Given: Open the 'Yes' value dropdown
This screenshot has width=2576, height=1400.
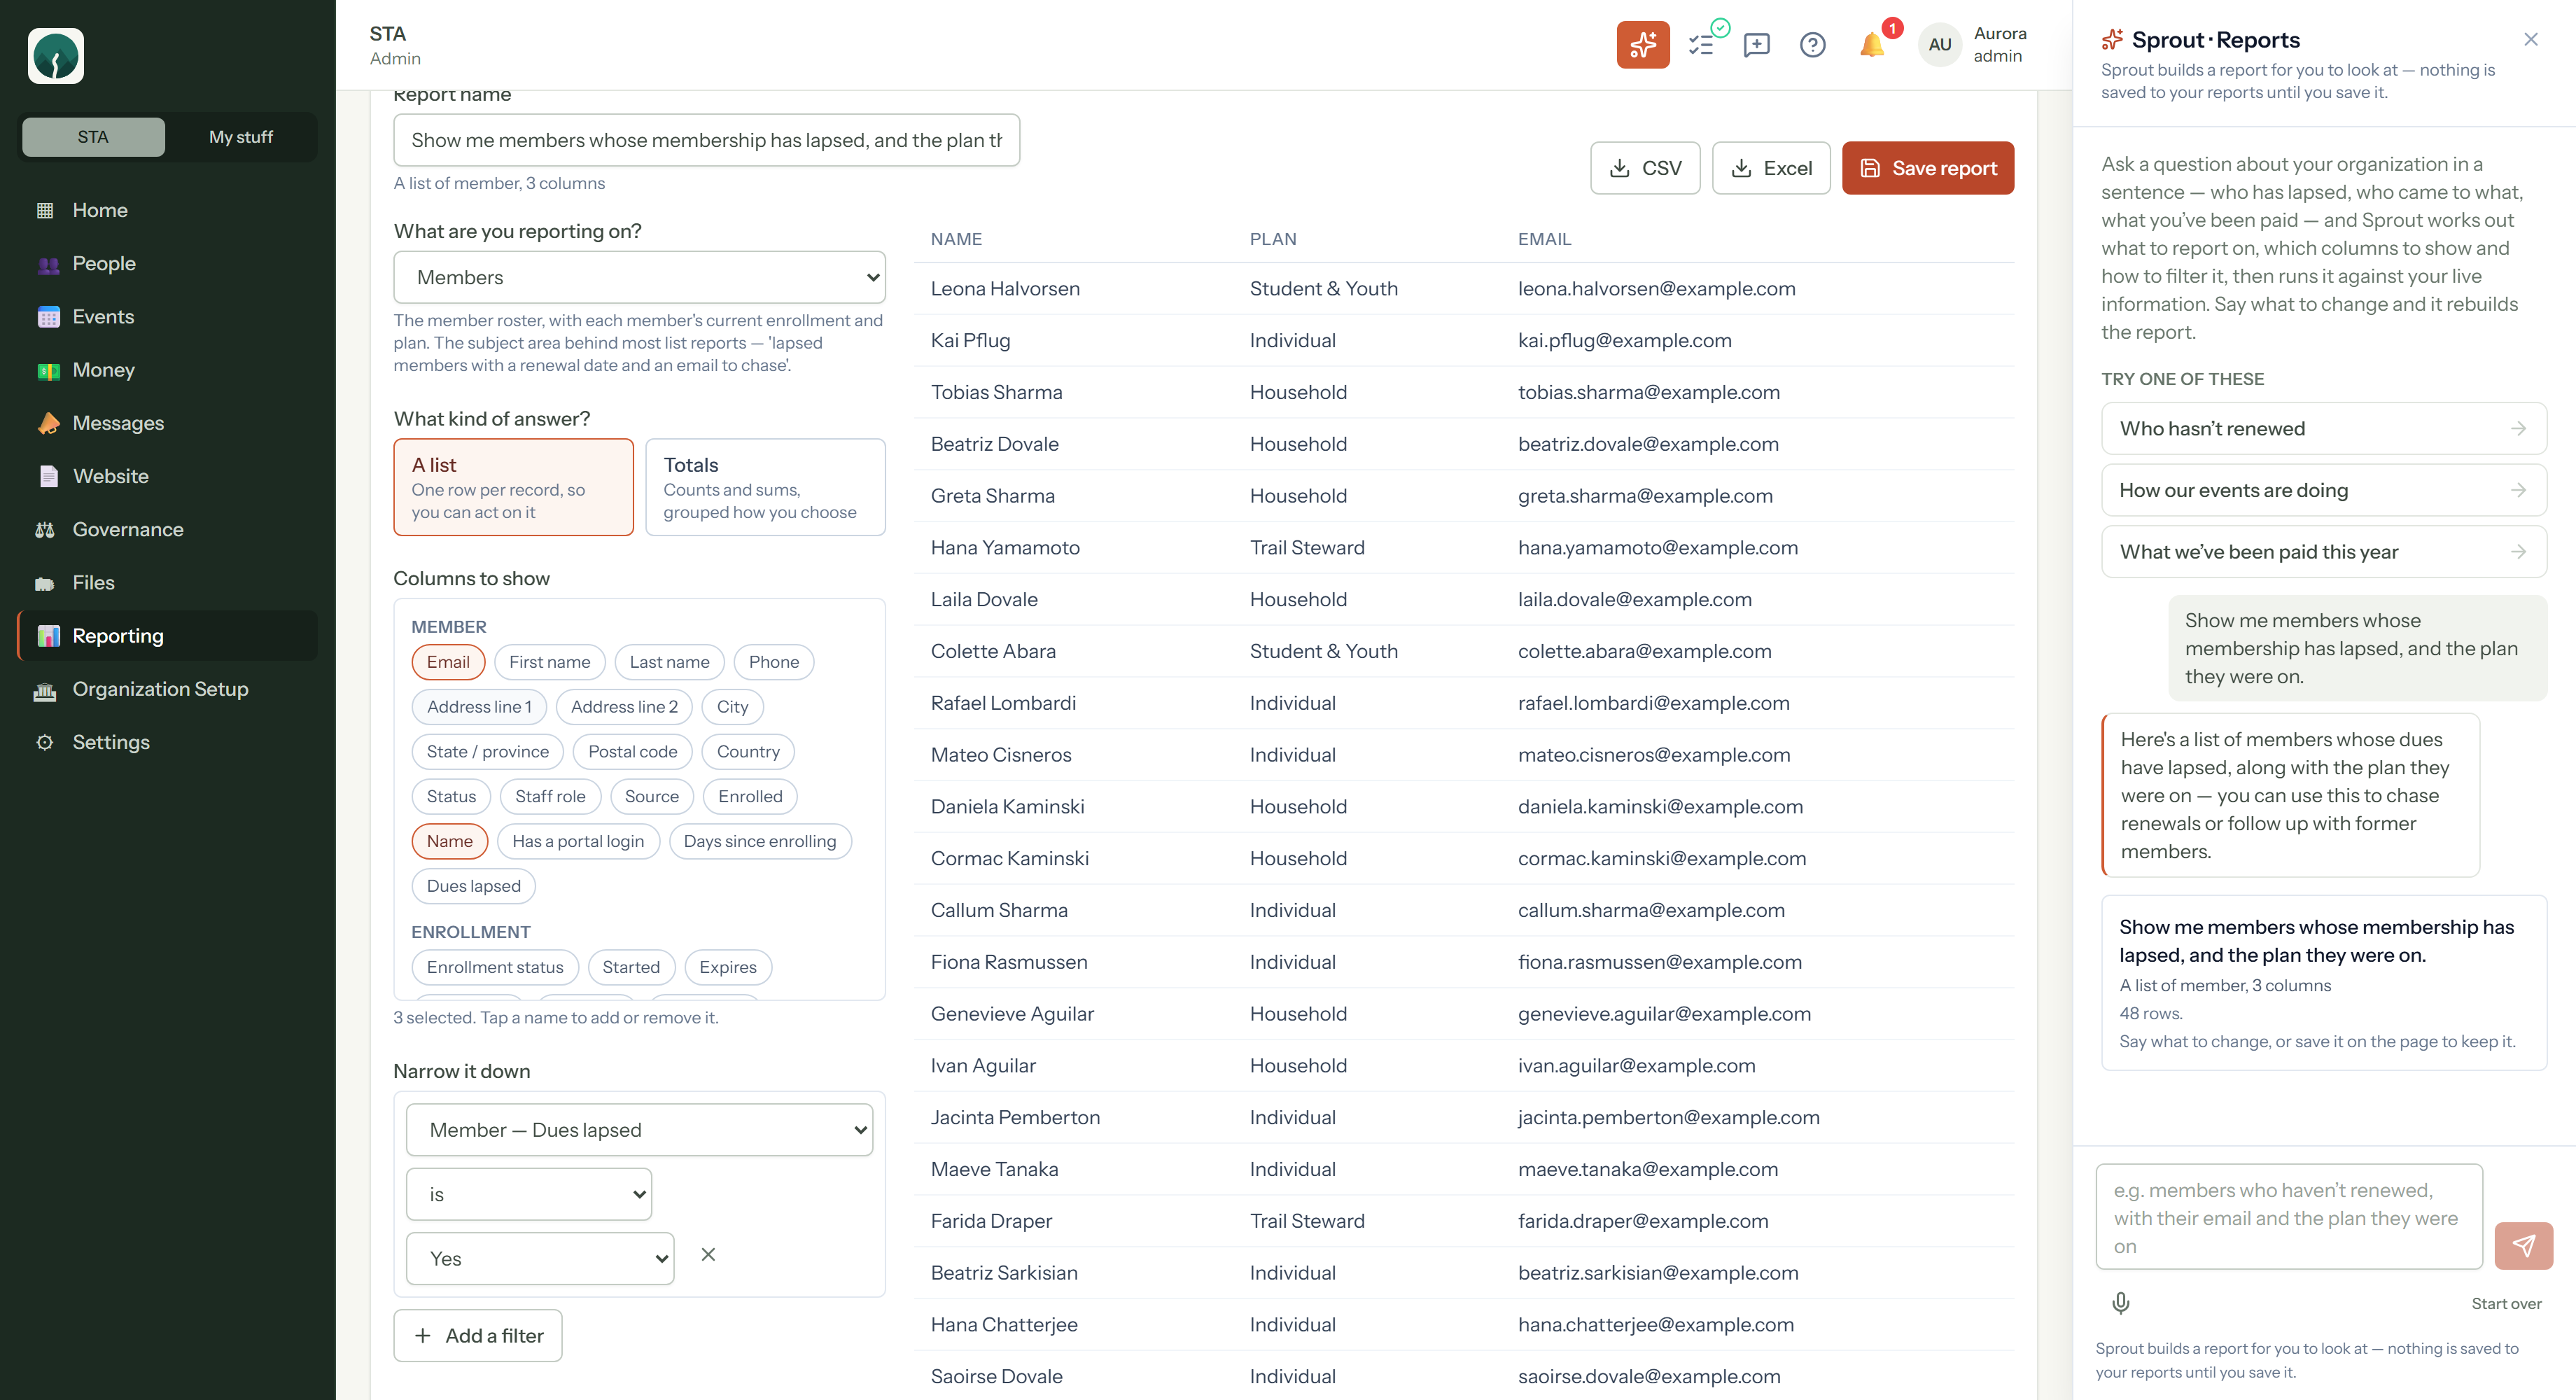Looking at the screenshot, I should click(x=540, y=1258).
